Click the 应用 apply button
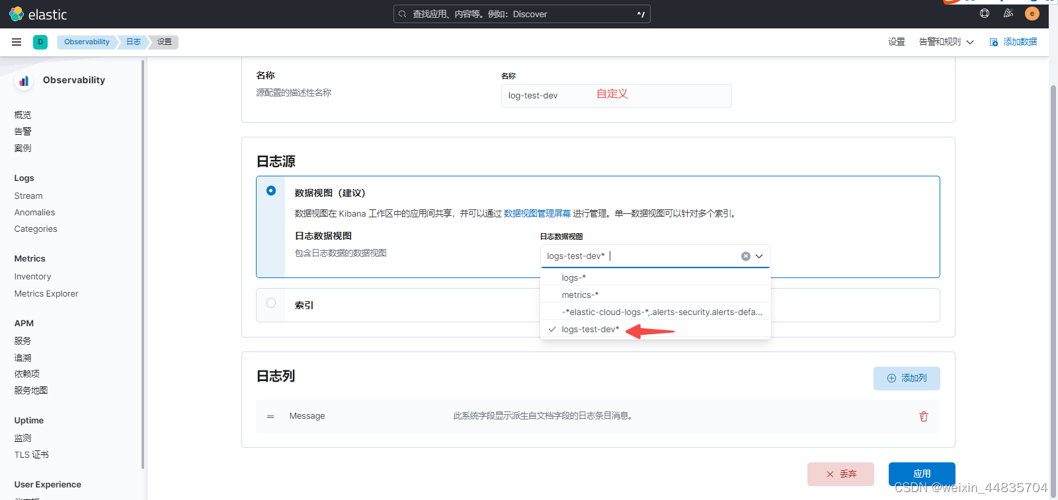This screenshot has width=1058, height=500. (x=922, y=474)
